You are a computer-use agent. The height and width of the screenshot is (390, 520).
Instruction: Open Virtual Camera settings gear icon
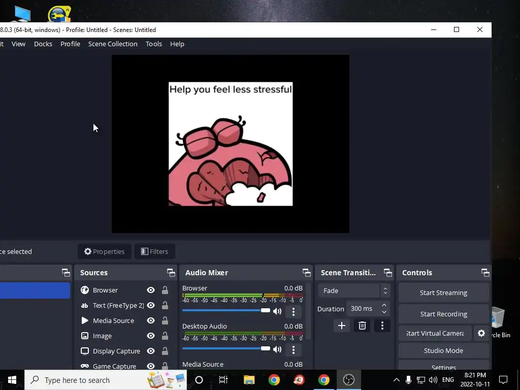481,333
